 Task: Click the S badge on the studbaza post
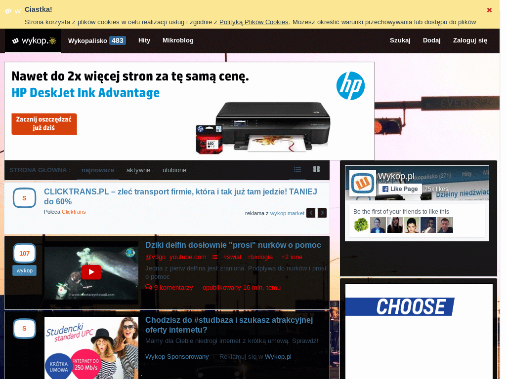point(24,328)
